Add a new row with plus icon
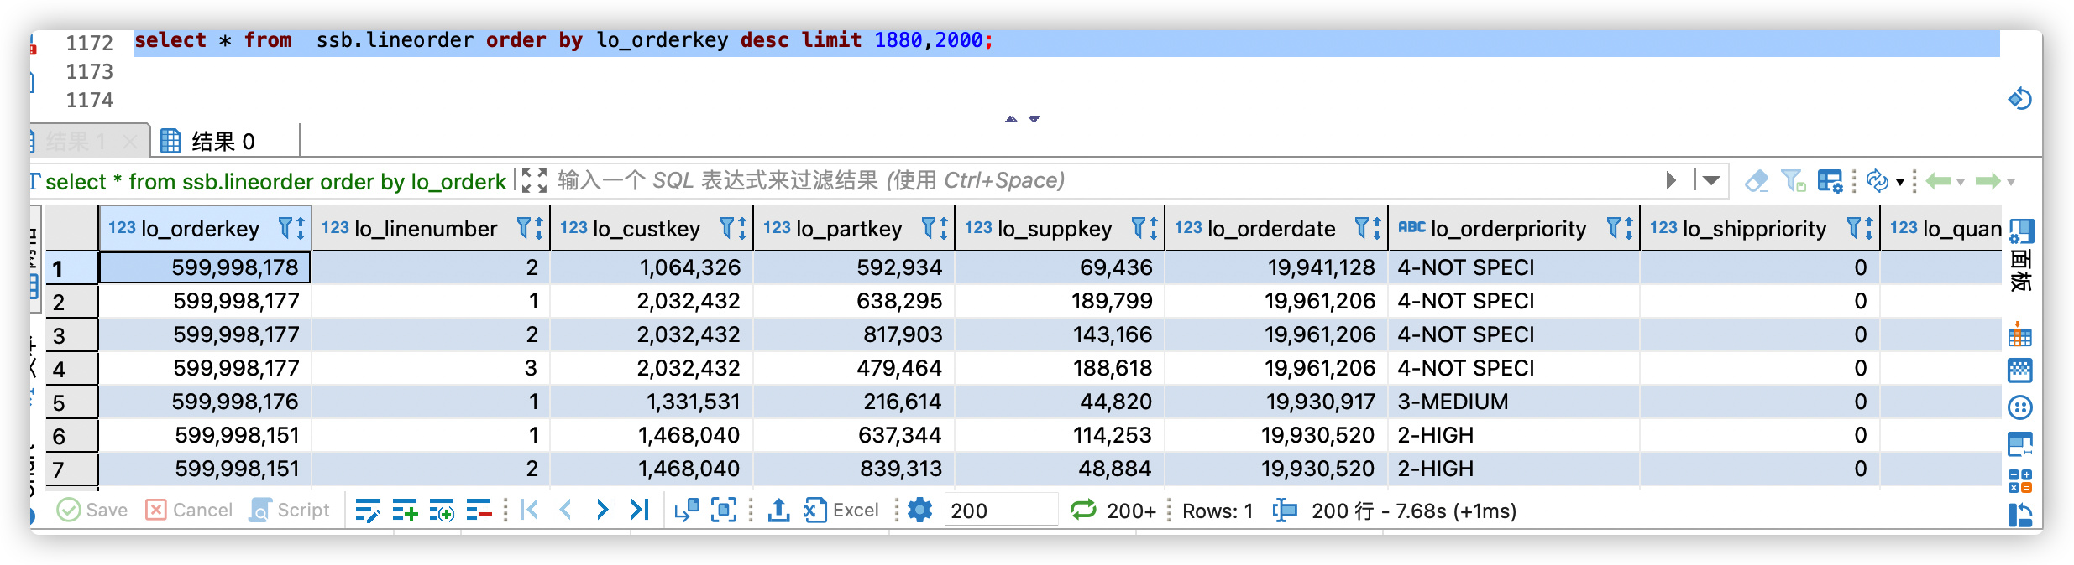Image resolution: width=2074 pixels, height=565 pixels. pyautogui.click(x=405, y=510)
